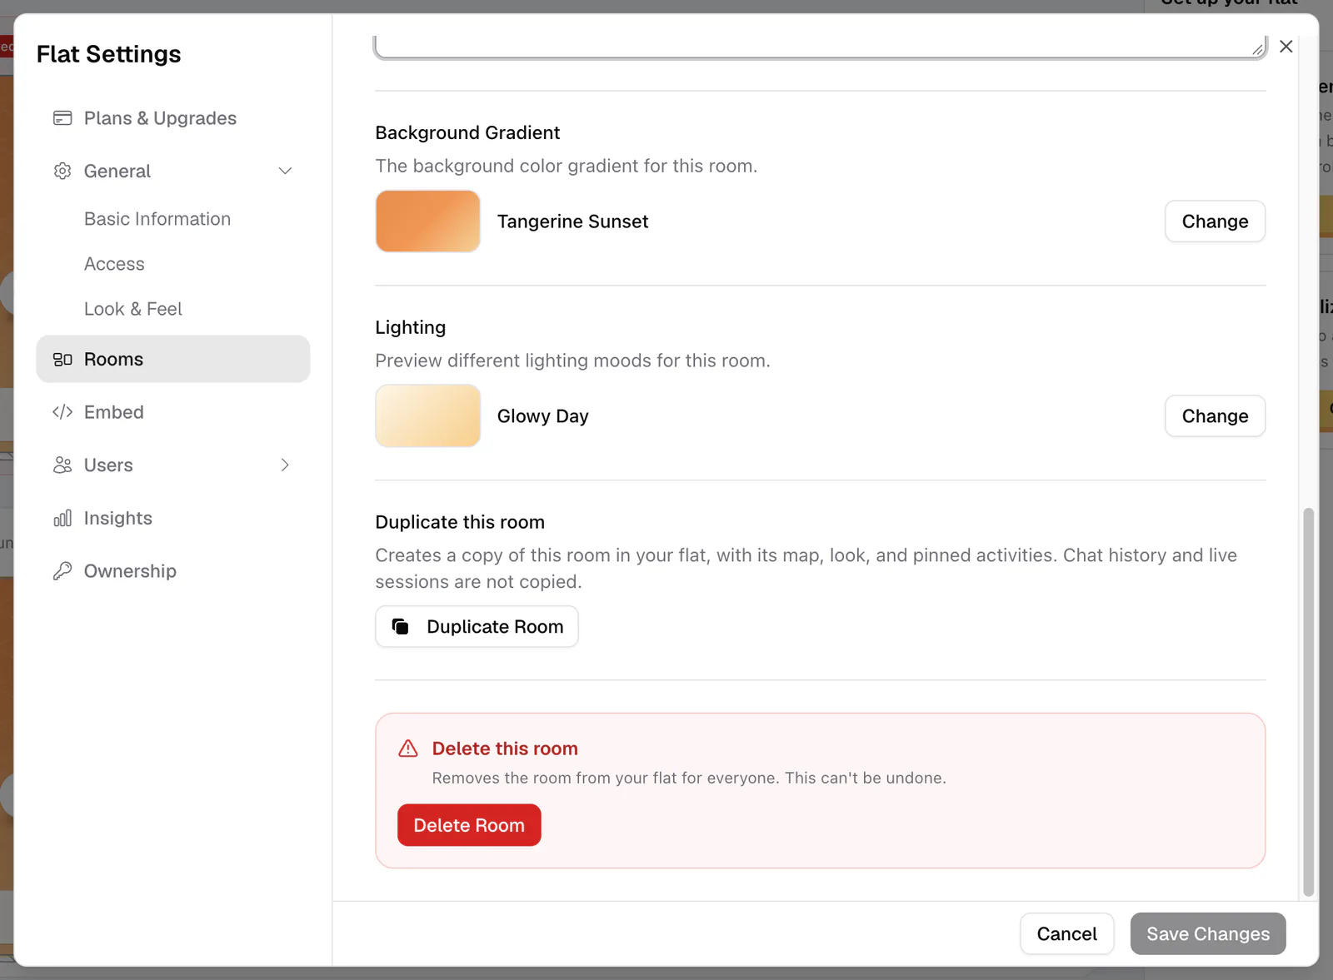Image resolution: width=1333 pixels, height=980 pixels.
Task: Click Save Changes button
Action: coord(1208,934)
